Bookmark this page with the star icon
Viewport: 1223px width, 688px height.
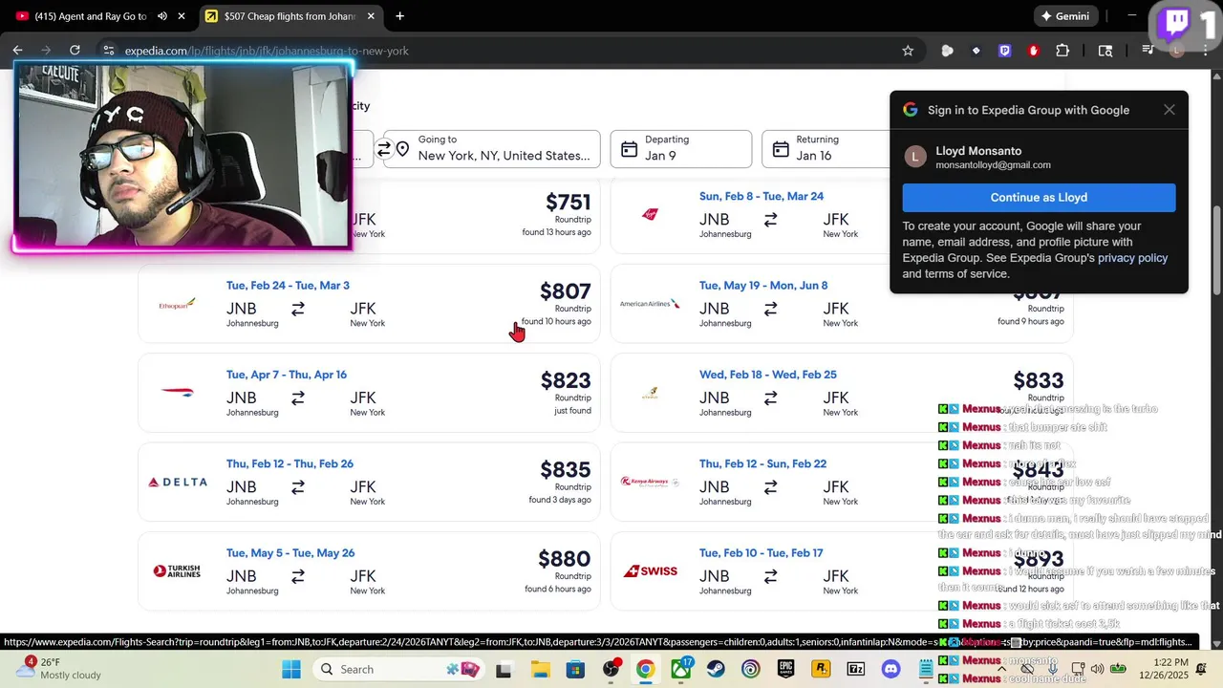point(908,51)
